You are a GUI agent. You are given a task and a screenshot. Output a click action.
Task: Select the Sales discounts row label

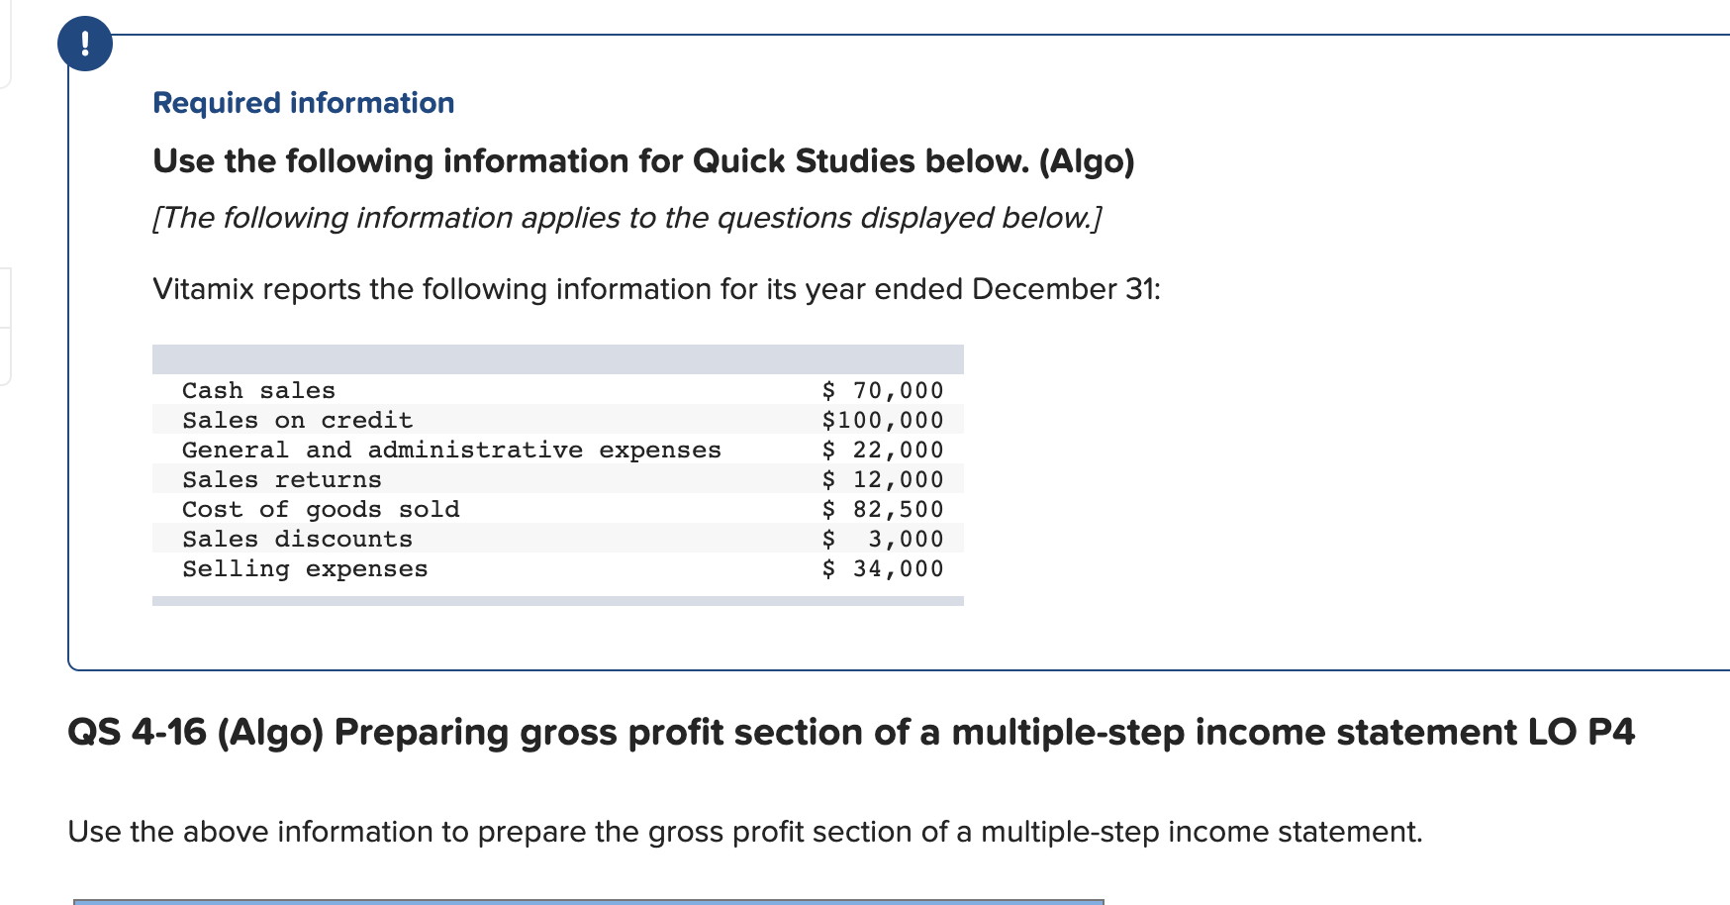click(298, 539)
